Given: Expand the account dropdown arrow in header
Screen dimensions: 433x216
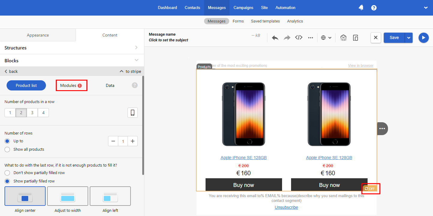Looking at the screenshot, I should (426, 8).
